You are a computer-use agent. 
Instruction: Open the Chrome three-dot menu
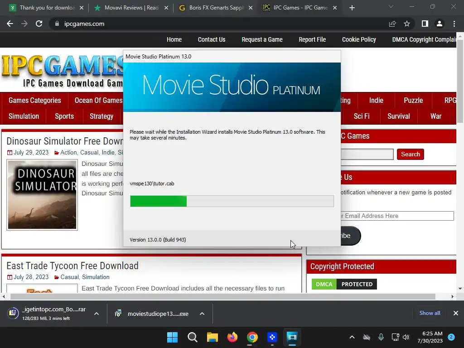[x=454, y=24]
